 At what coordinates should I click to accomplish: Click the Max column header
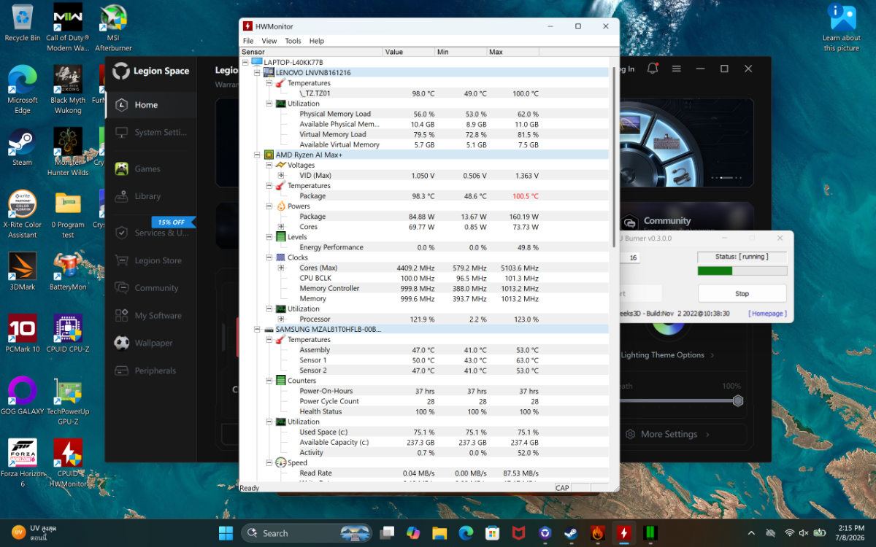(x=513, y=52)
